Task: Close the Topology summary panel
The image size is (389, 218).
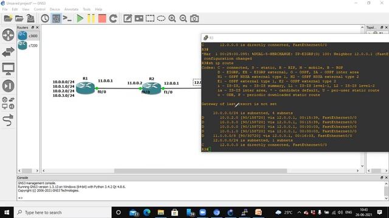Action: (387, 27)
